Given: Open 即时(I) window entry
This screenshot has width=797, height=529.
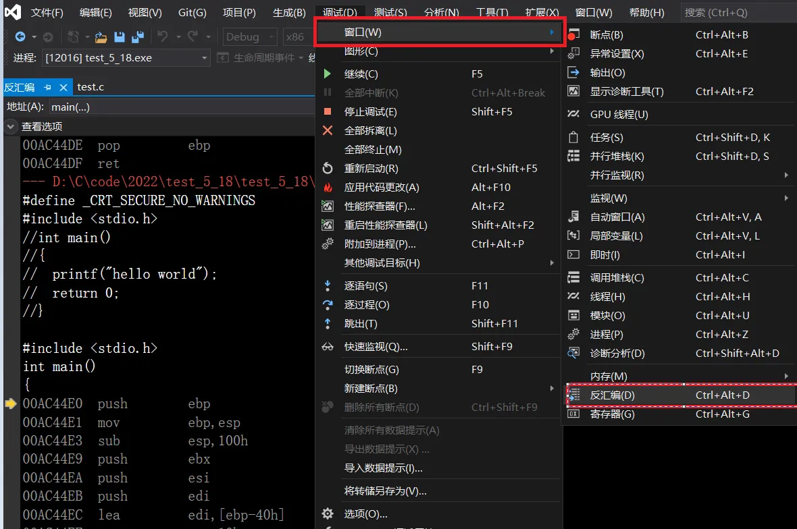Looking at the screenshot, I should (x=680, y=255).
